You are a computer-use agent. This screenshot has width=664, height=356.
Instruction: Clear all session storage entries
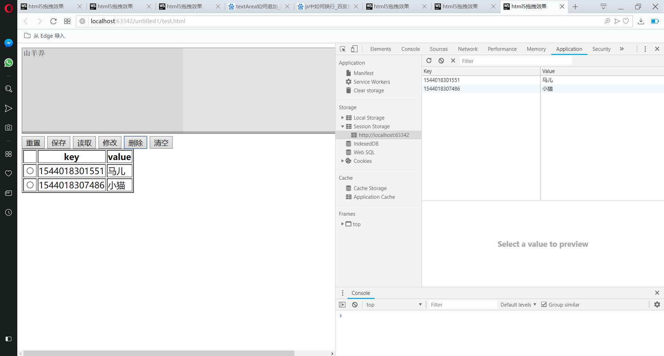click(x=441, y=61)
